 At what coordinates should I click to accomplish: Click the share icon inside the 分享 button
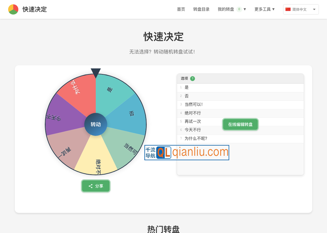pos(90,186)
